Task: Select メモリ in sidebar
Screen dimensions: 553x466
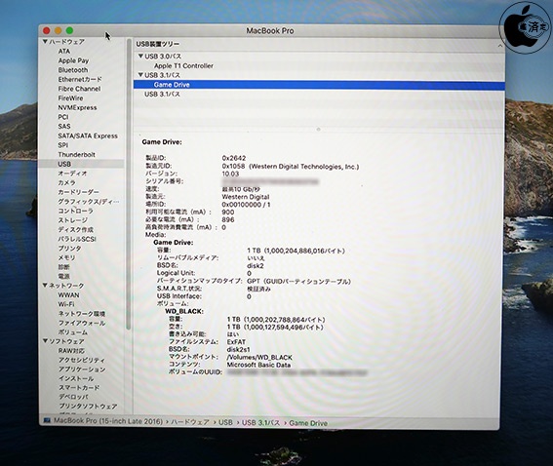Action: point(66,257)
